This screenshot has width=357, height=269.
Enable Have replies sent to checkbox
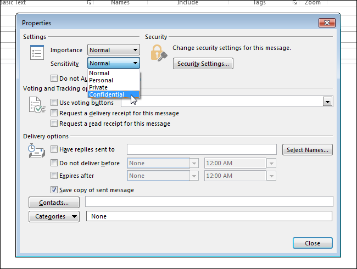pyautogui.click(x=54, y=149)
